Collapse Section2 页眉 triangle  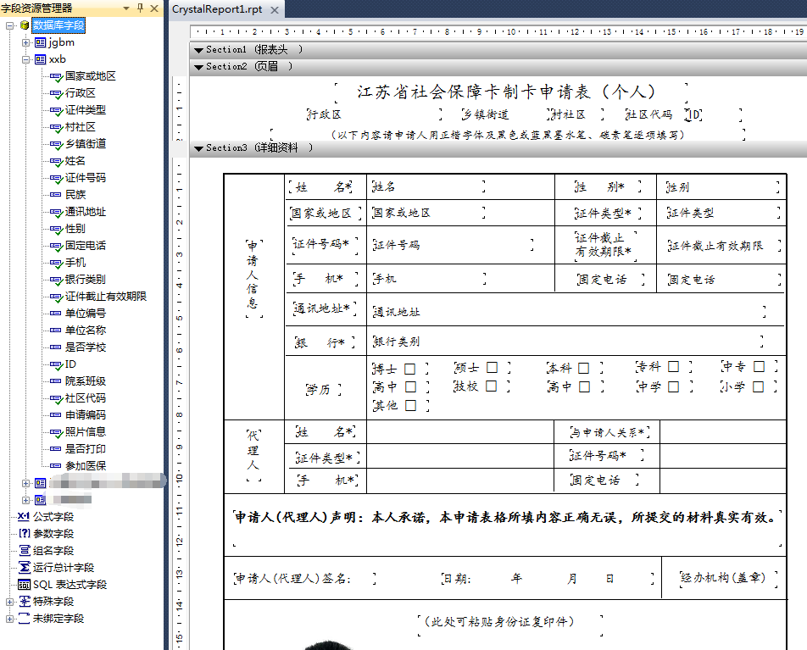click(x=198, y=68)
